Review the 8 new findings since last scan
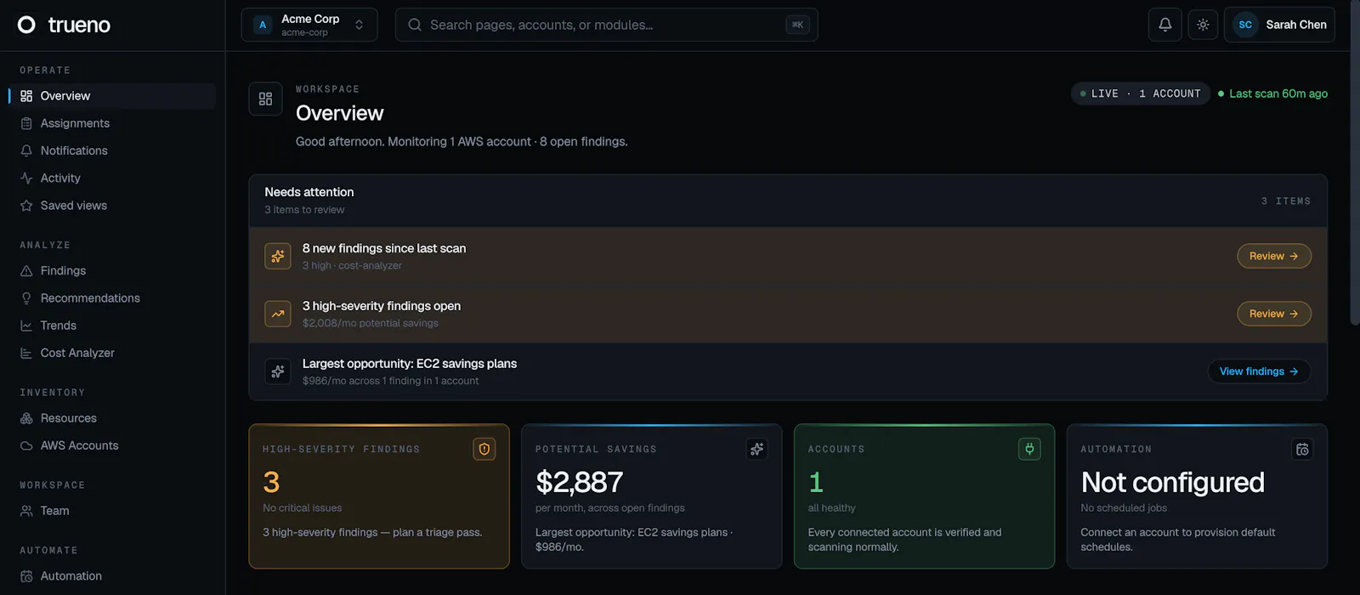Viewport: 1360px width, 595px height. tap(1274, 256)
